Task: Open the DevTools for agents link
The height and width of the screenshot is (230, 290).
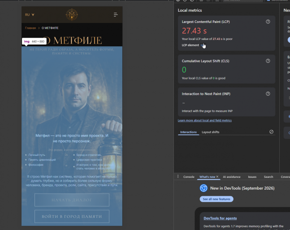Action: (220, 218)
